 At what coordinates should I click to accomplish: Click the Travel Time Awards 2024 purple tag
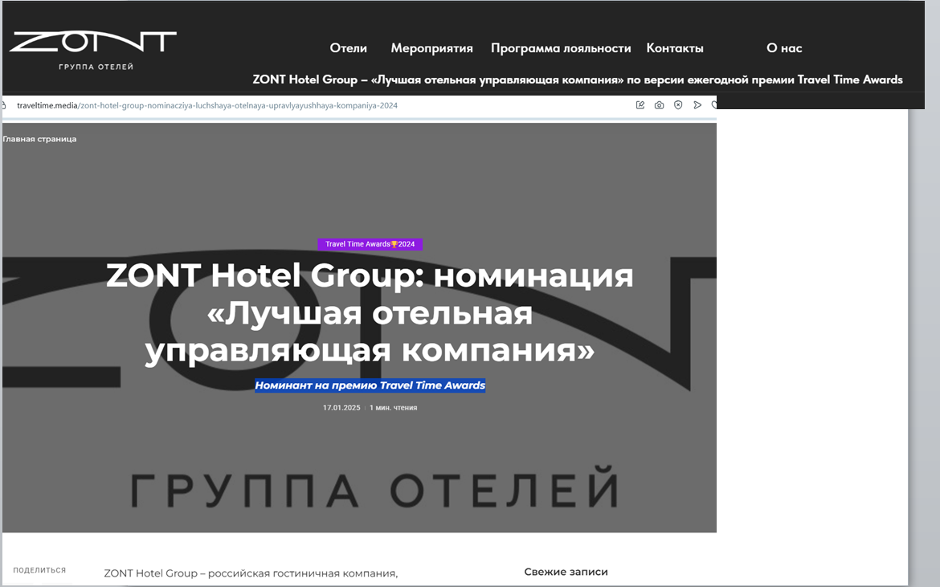(370, 244)
